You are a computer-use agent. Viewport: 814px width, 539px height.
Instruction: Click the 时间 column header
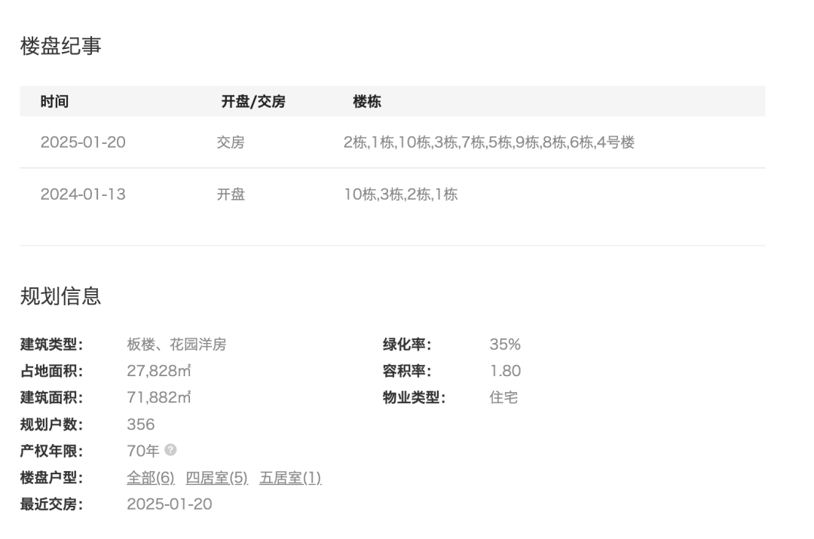tap(54, 102)
